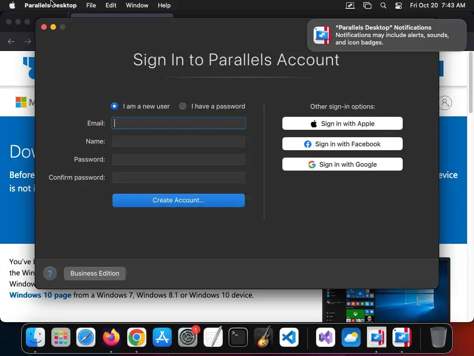Click the Stage Manager windows icon in menu bar
The width and height of the screenshot is (474, 356).
367,6
